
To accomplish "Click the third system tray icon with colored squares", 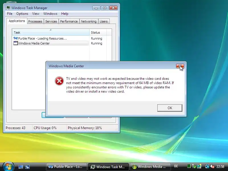I will click(199, 166).
